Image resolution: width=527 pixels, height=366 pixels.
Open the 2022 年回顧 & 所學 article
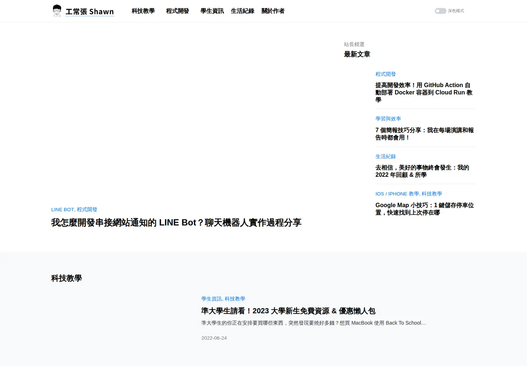click(422, 171)
